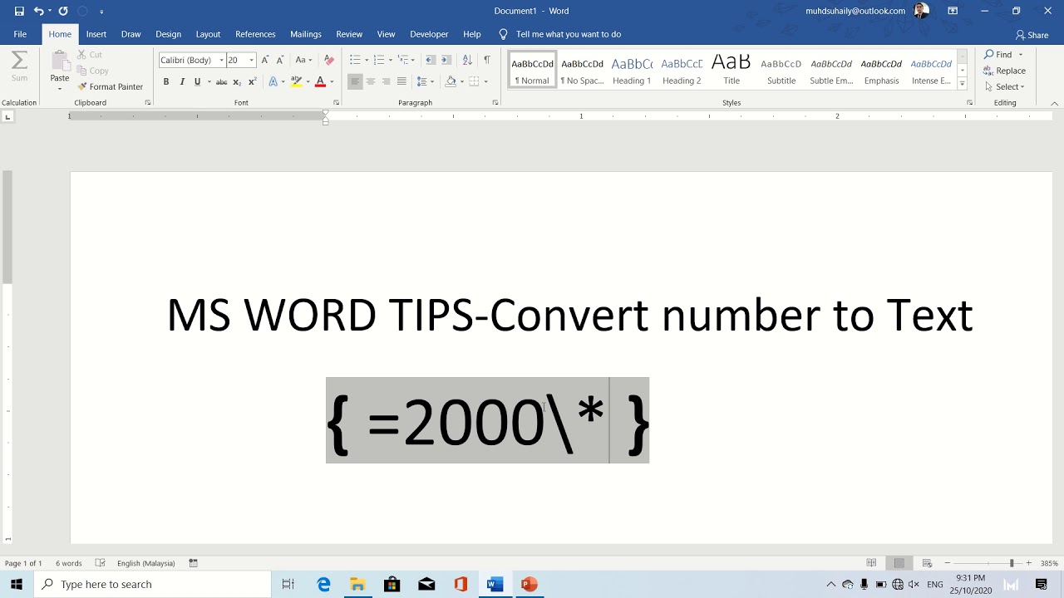
Task: Open the Change Case dropdown
Action: (303, 60)
